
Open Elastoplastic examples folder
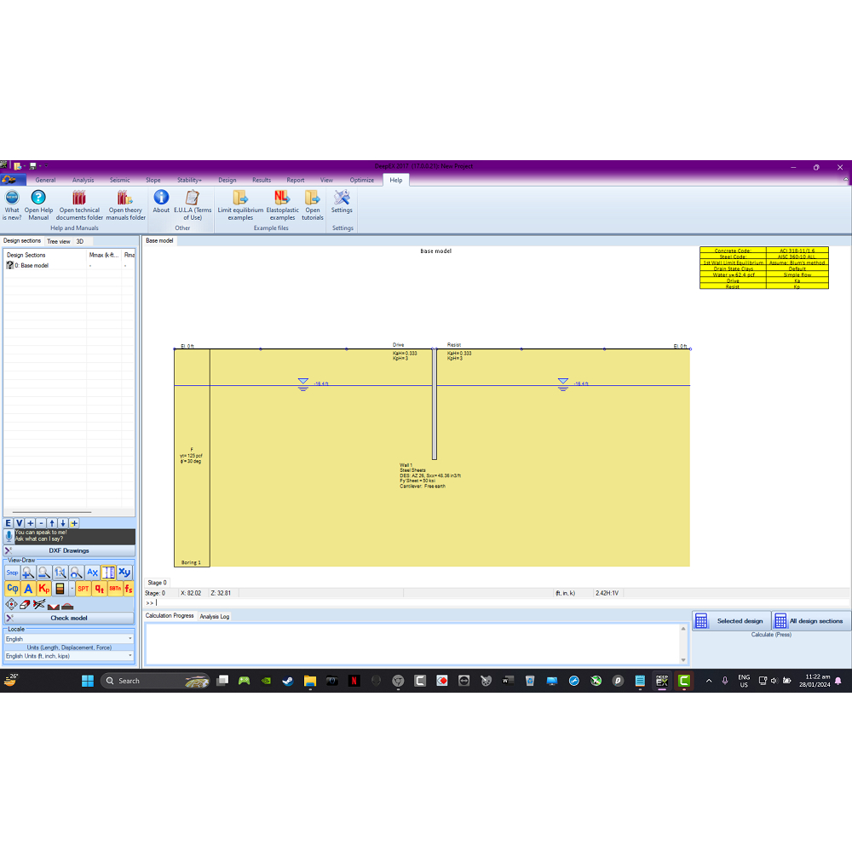click(282, 204)
